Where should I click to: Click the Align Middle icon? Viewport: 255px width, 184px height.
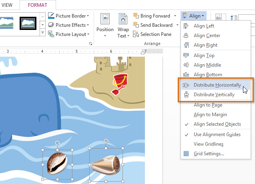pos(186,65)
